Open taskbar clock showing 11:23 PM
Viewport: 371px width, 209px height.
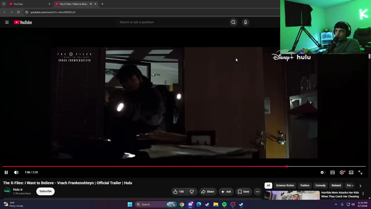coord(362,204)
